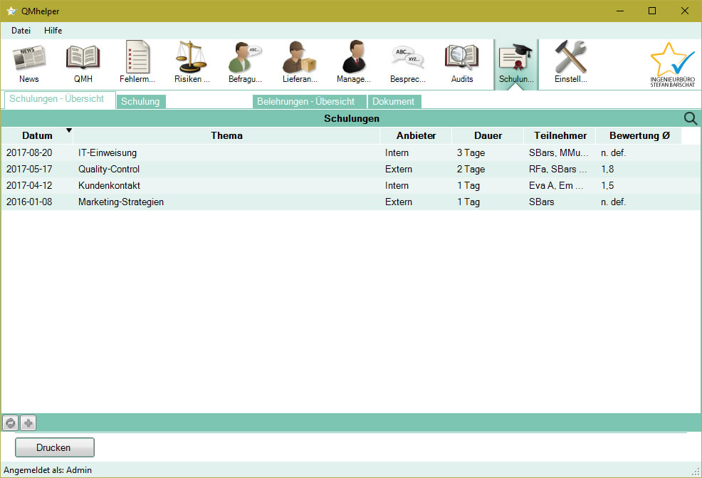
Task: Sort table by the Datum column header
Action: coord(37,135)
